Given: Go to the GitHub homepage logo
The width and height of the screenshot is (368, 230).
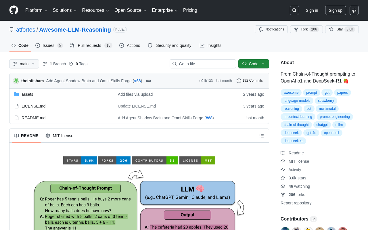Looking at the screenshot, I should [14, 10].
